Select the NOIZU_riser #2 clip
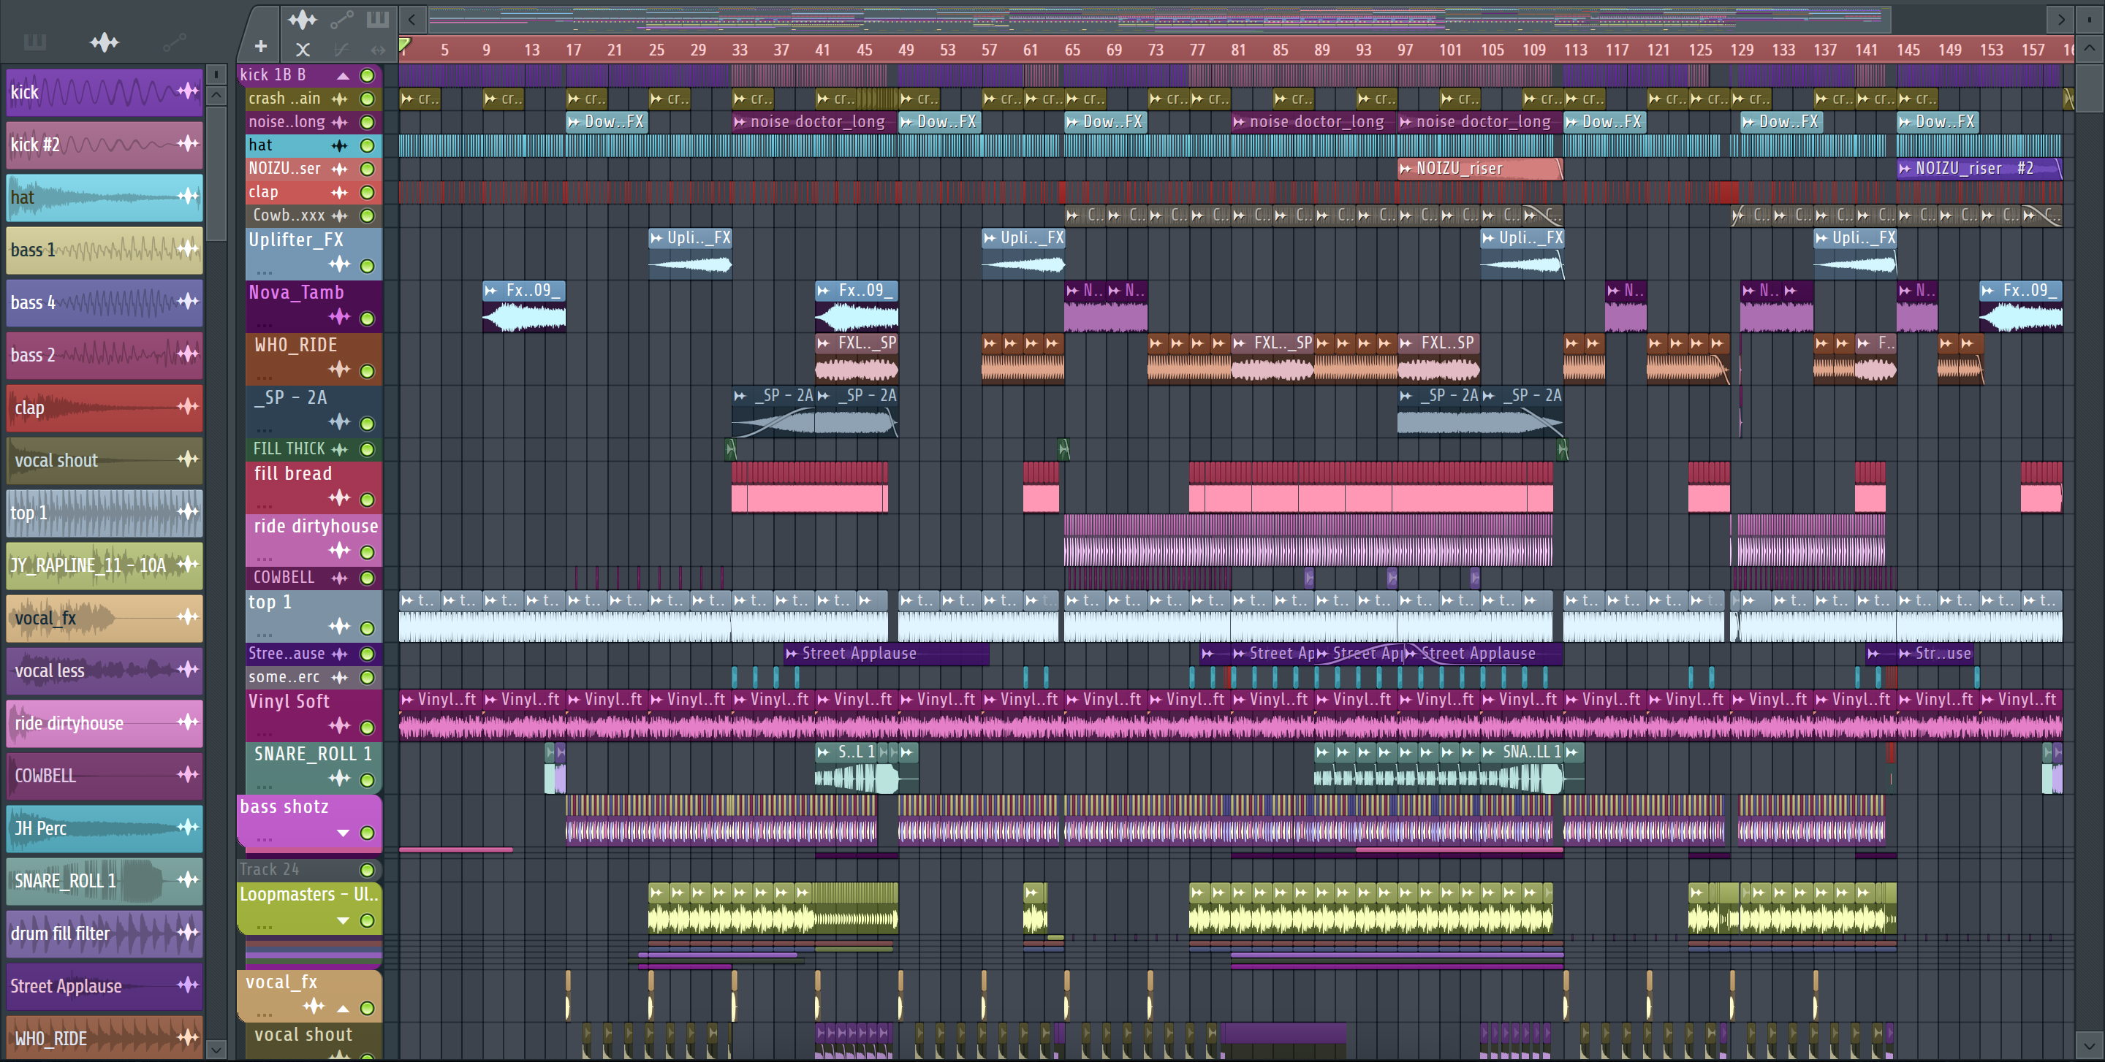This screenshot has width=2105, height=1062. 1979,169
